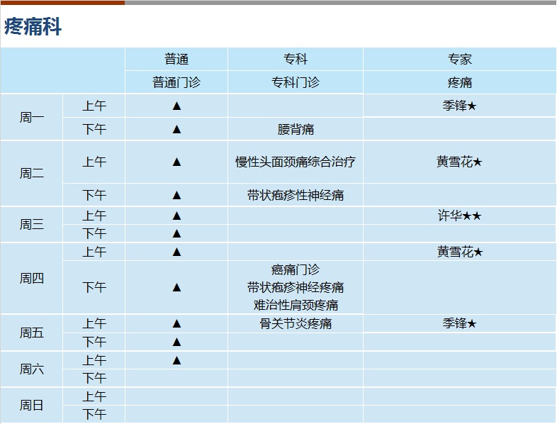The image size is (557, 424).
Task: Click the 疼痛科 department title
Action: point(33,26)
